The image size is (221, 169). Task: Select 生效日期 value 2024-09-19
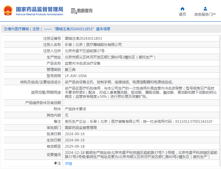coord(74,140)
